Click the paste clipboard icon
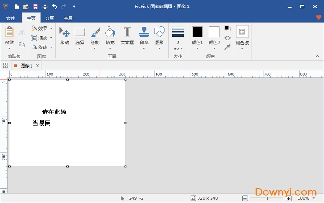 [9, 33]
